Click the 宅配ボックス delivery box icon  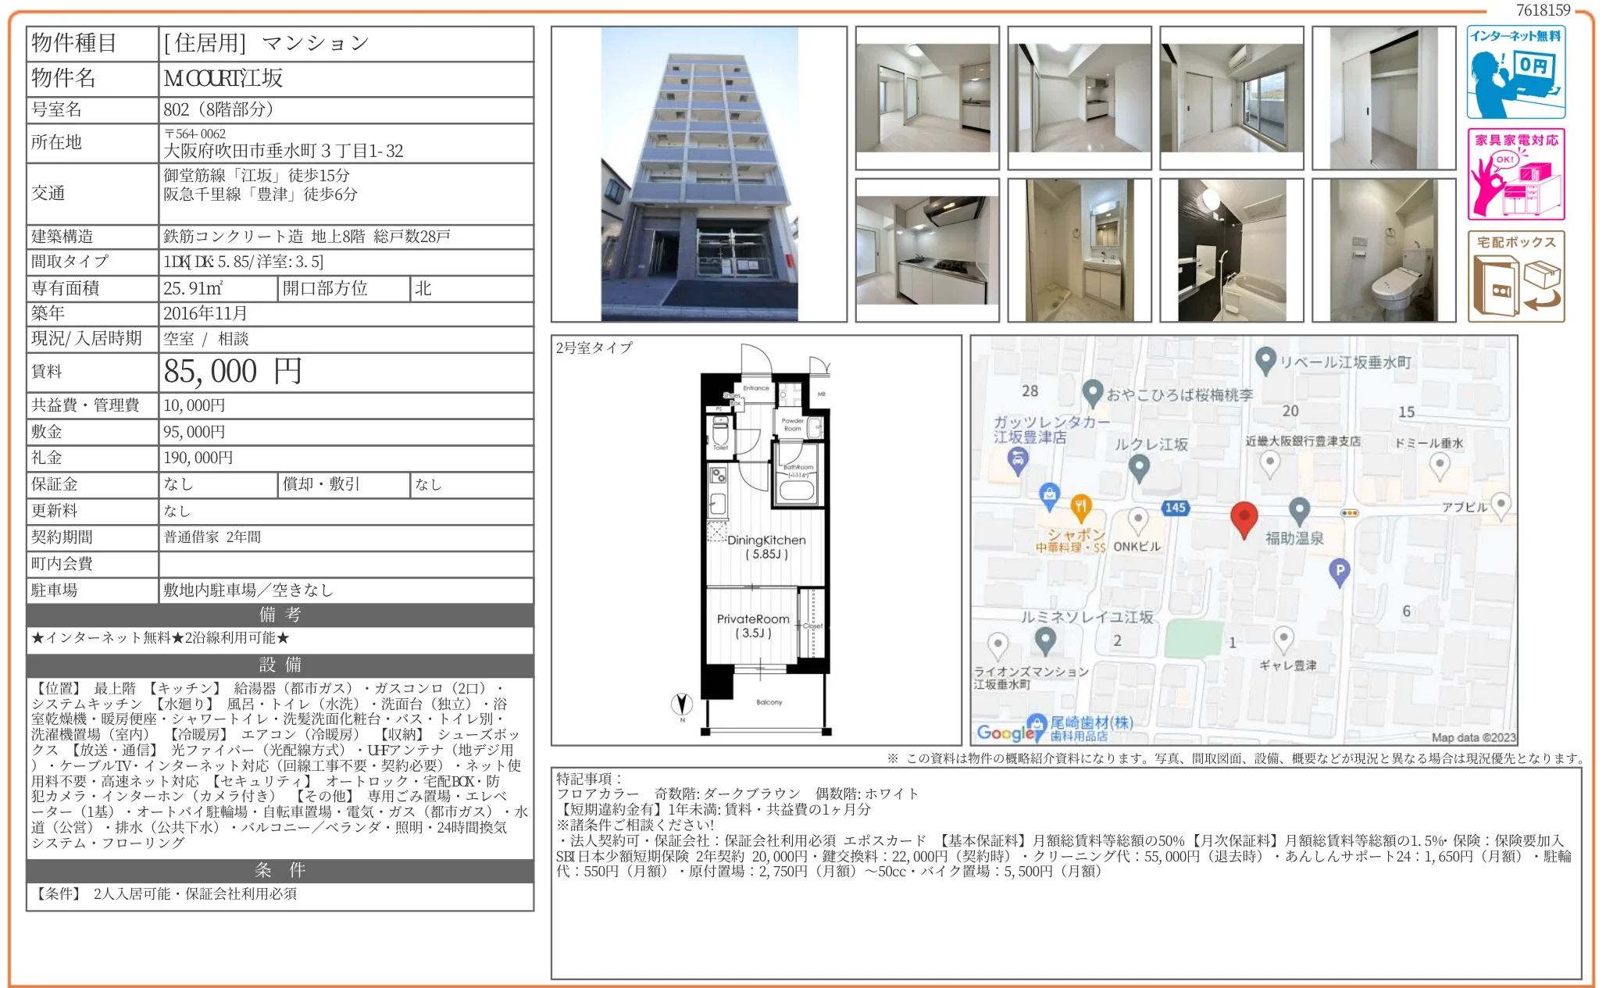1515,276
